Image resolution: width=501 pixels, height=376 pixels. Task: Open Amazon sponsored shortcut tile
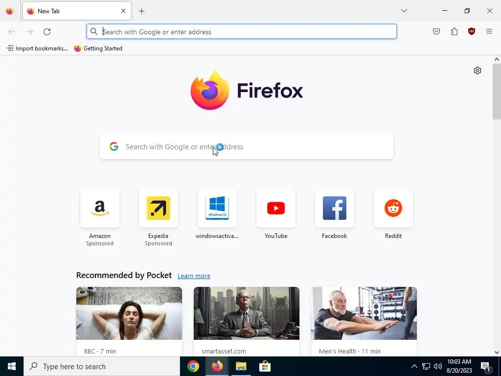[100, 209]
